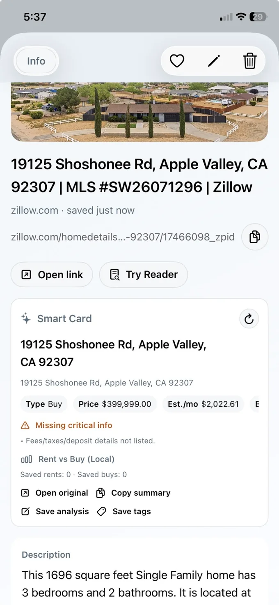Viewport: 279px width, 605px height.
Task: Refresh the Smart Card
Action: (249, 319)
